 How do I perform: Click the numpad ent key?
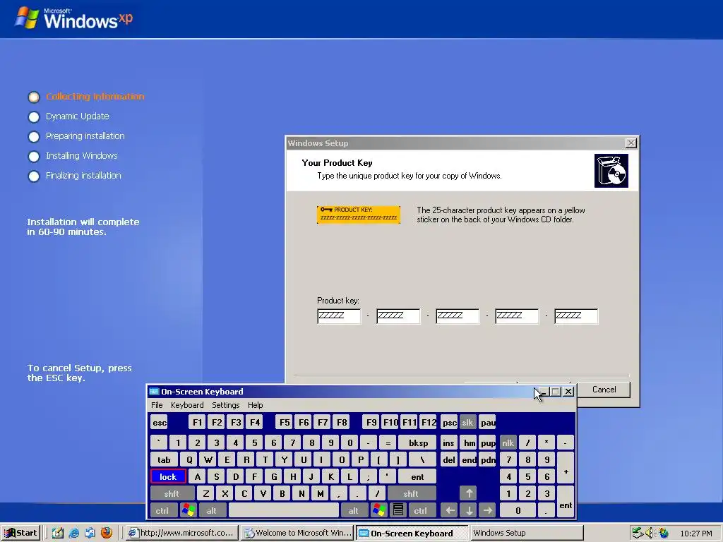click(x=566, y=502)
